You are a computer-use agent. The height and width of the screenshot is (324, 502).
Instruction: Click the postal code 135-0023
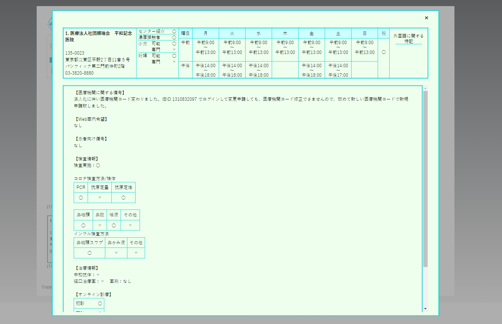click(75, 53)
